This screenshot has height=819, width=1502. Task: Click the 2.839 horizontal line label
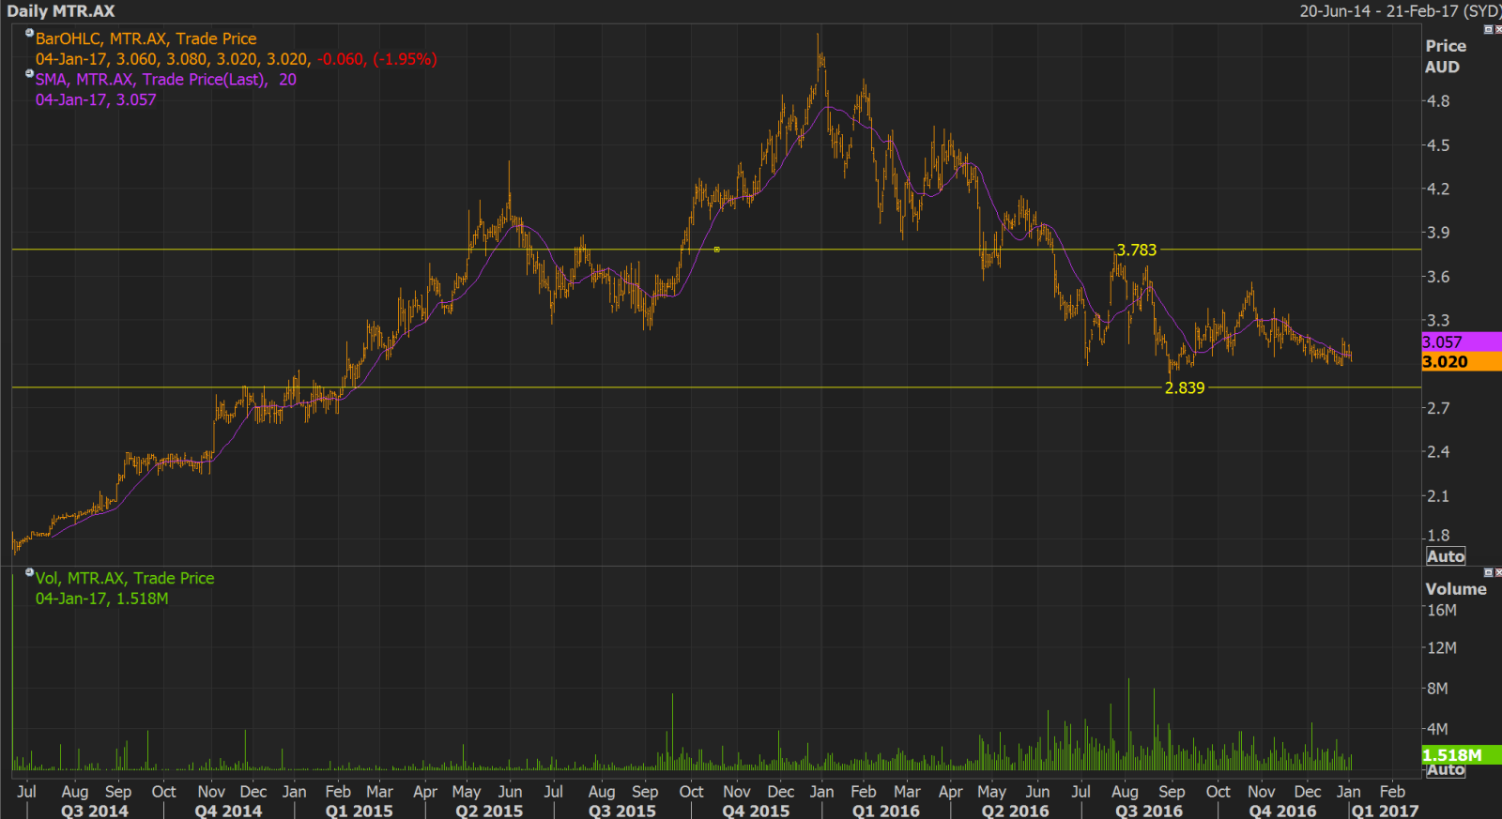[1184, 387]
